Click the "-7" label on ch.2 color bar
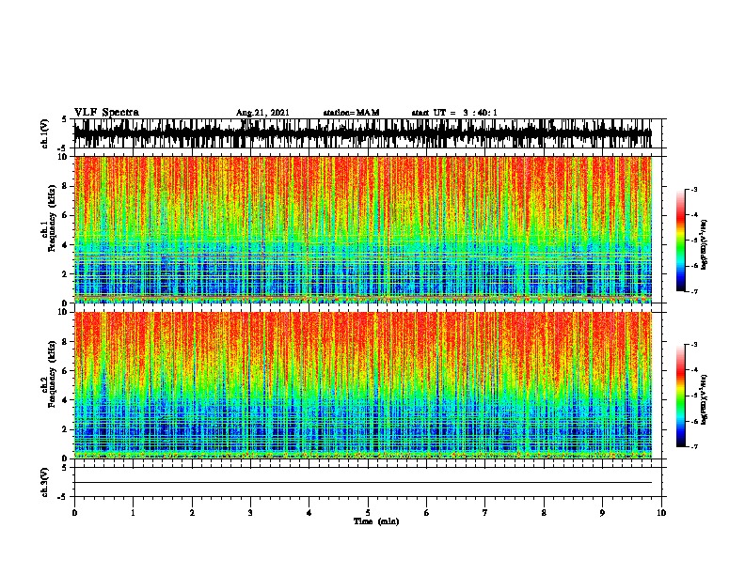The image size is (745, 575). point(694,446)
